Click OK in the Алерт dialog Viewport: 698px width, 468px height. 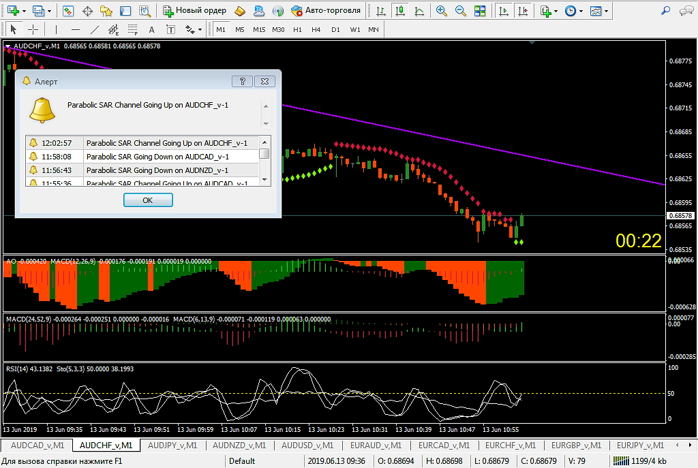pyautogui.click(x=148, y=200)
